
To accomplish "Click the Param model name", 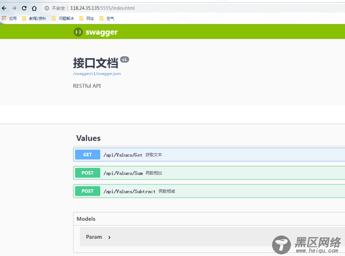I will pos(94,237).
